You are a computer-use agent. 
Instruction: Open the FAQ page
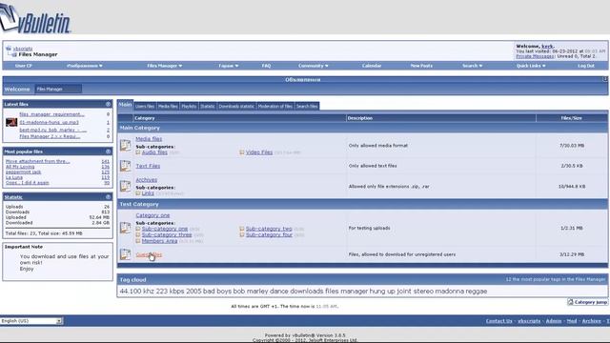tap(266, 66)
